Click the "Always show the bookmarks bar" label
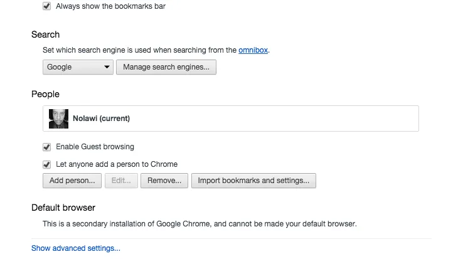This screenshot has width=463, height=259. point(110,6)
